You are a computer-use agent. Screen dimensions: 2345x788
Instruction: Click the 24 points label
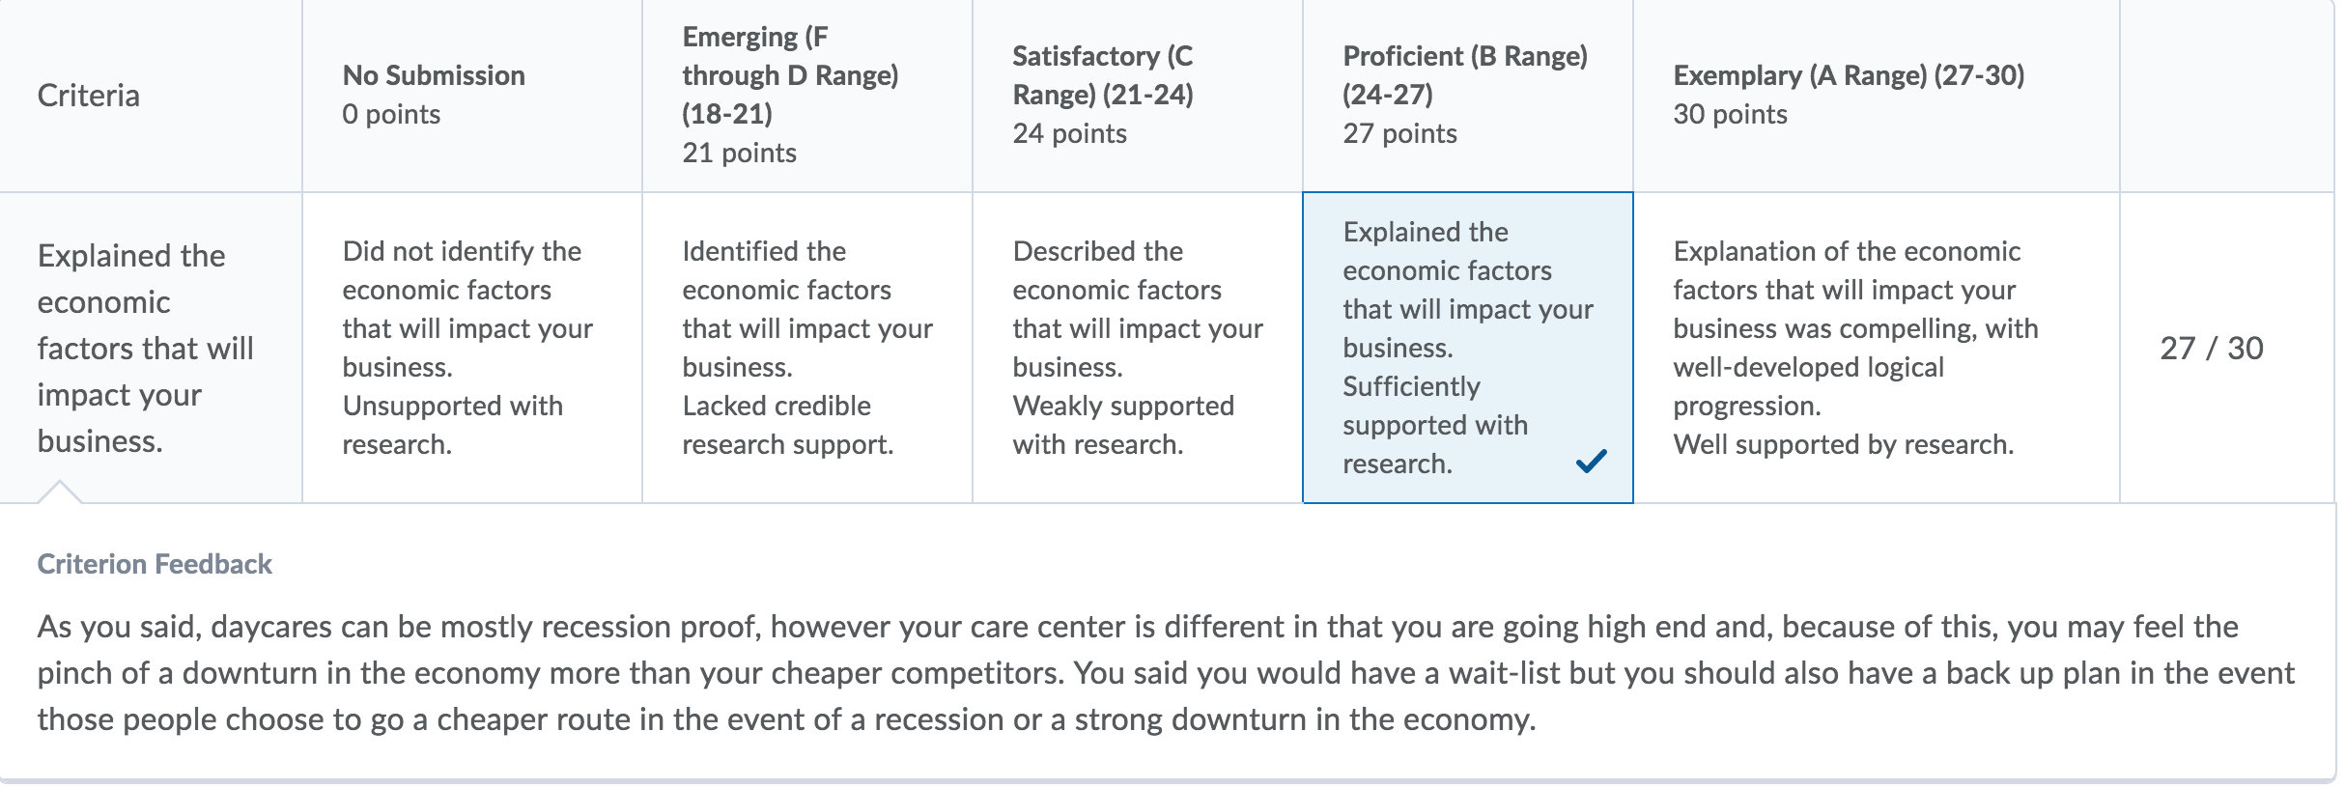(x=1069, y=133)
